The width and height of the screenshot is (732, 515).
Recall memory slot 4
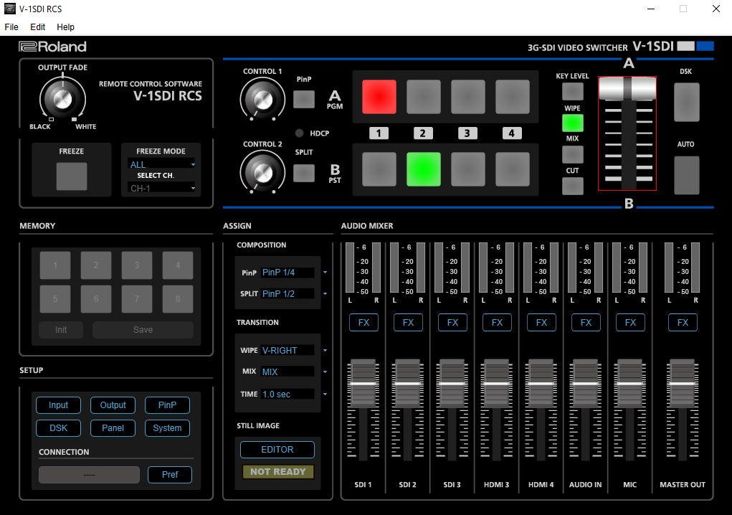pyautogui.click(x=177, y=265)
